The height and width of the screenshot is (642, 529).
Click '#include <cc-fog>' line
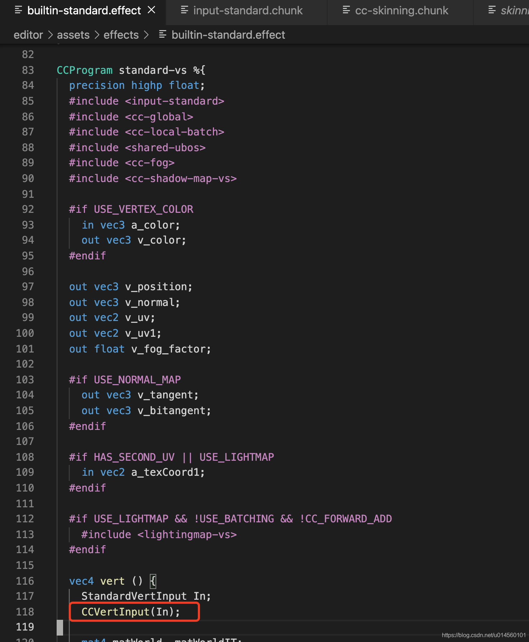(x=122, y=163)
